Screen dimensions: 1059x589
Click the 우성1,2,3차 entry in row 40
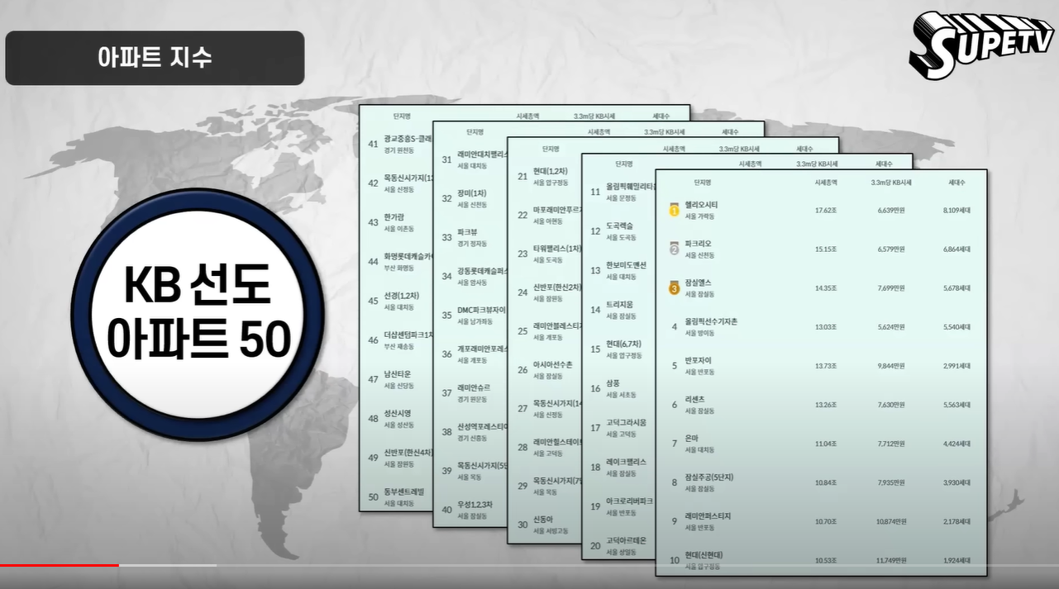tap(475, 505)
